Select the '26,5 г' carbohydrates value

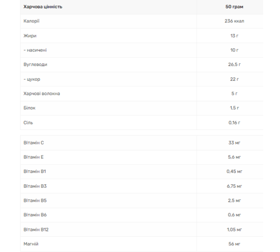coord(234,64)
